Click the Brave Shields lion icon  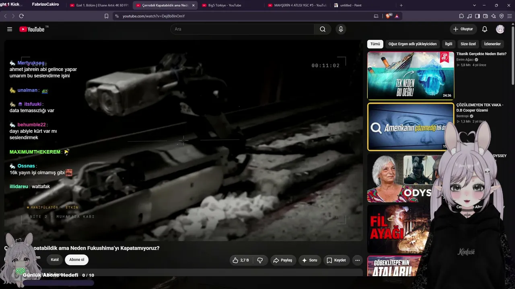click(388, 16)
